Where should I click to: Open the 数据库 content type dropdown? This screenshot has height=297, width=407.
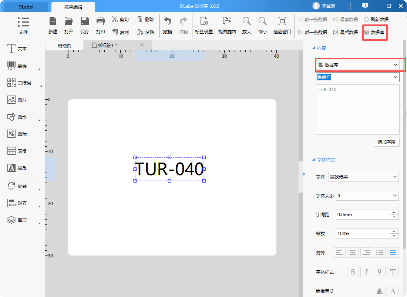[358, 65]
